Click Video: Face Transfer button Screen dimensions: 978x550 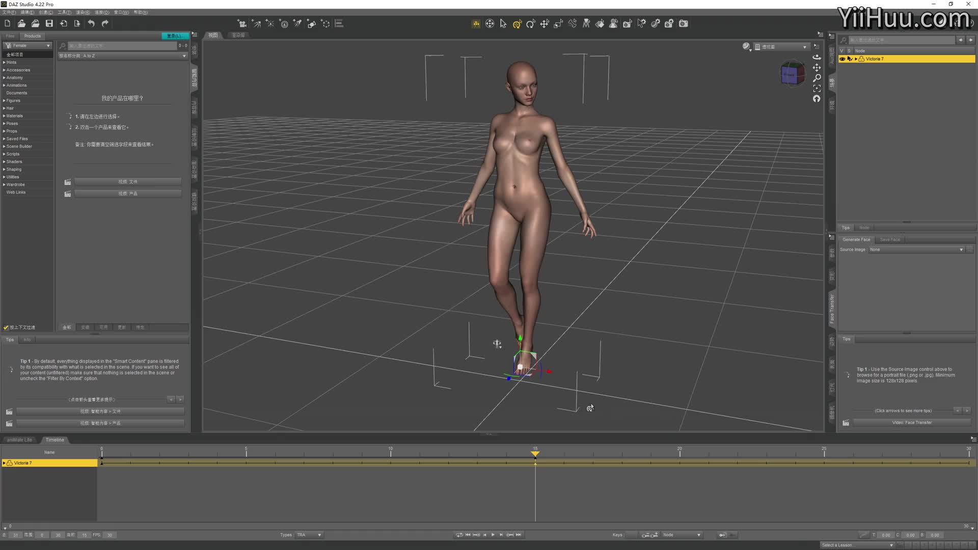coord(912,423)
